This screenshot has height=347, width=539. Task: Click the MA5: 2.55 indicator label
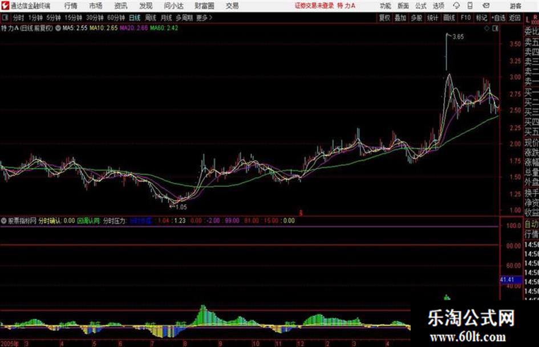(x=75, y=28)
